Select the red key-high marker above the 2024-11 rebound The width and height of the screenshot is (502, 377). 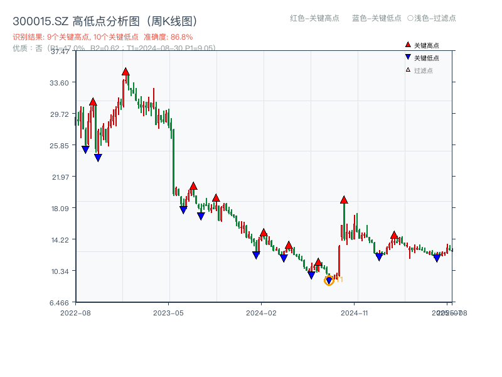(343, 199)
